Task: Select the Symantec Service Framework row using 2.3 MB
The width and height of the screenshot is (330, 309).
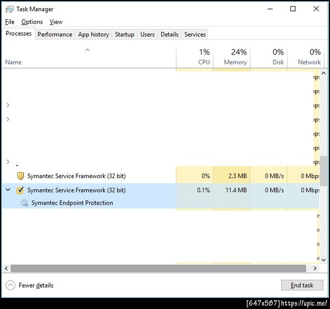Action: (x=161, y=176)
